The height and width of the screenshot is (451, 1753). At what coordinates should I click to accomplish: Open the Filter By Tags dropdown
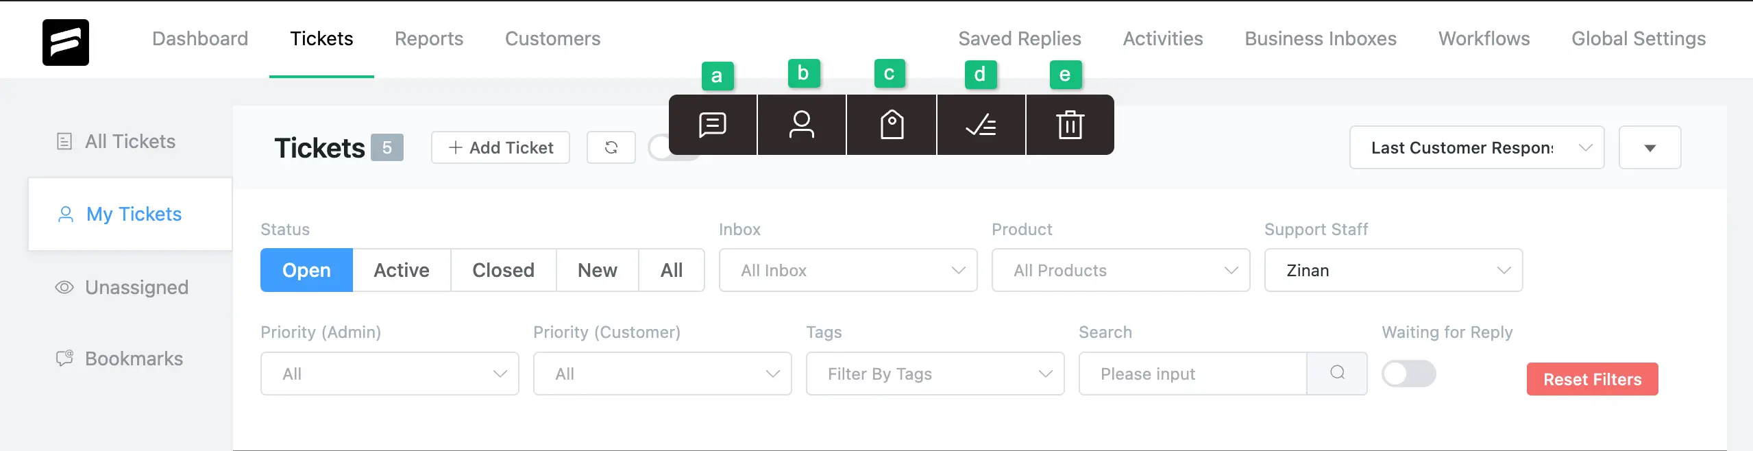935,374
